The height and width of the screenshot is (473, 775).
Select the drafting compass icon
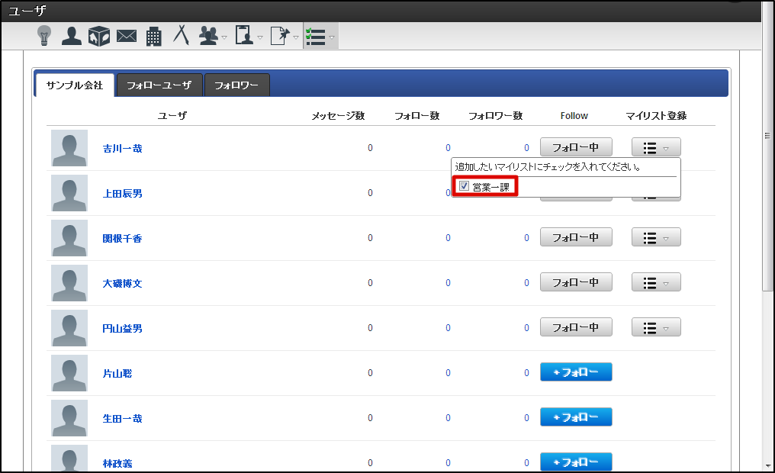[x=181, y=35]
